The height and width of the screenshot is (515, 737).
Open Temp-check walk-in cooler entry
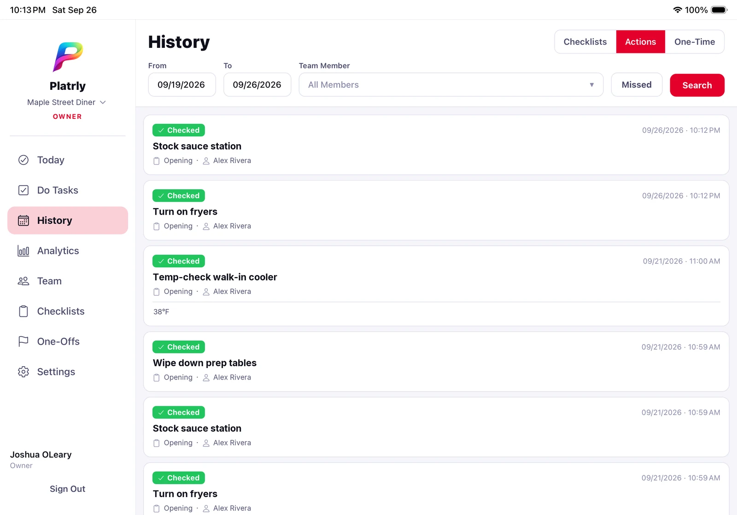click(436, 286)
